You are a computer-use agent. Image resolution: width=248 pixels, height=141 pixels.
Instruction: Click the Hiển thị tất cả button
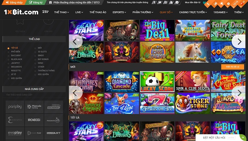[x=232, y=67]
